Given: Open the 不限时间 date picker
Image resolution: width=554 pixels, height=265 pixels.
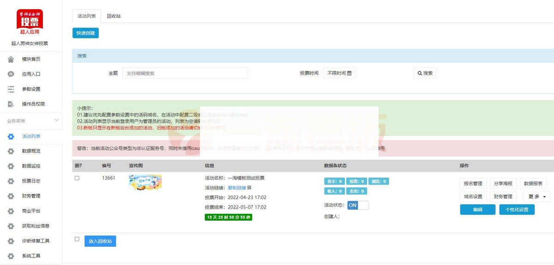Looking at the screenshot, I should click(x=339, y=73).
